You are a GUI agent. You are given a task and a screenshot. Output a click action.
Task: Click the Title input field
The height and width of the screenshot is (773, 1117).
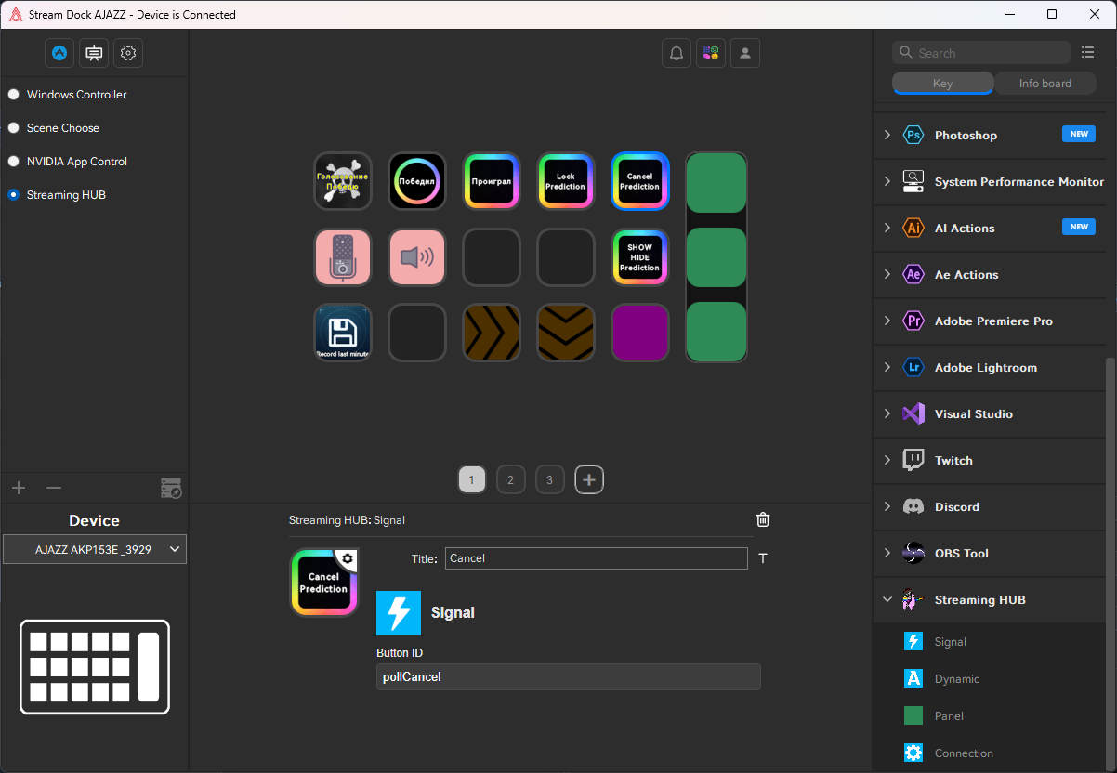[x=597, y=558]
